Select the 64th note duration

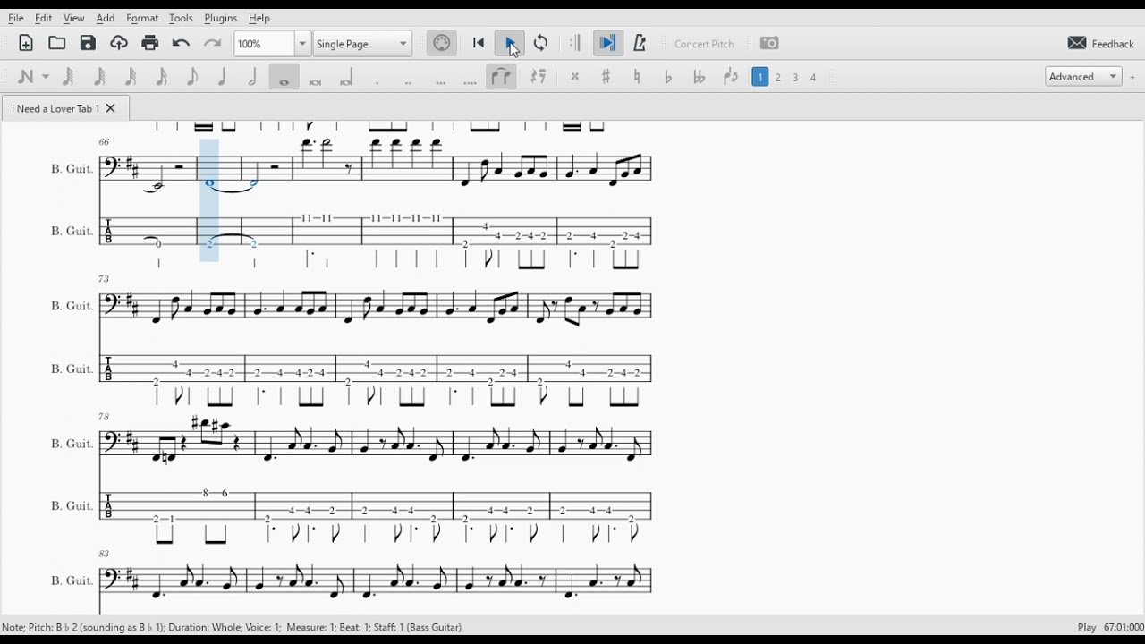pos(99,77)
